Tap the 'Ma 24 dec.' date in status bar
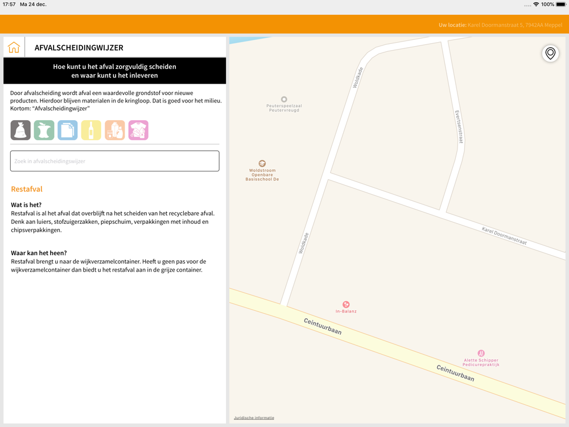569x427 pixels. pos(33,5)
